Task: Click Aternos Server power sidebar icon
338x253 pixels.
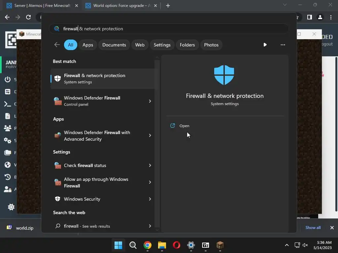Action: tap(8, 80)
